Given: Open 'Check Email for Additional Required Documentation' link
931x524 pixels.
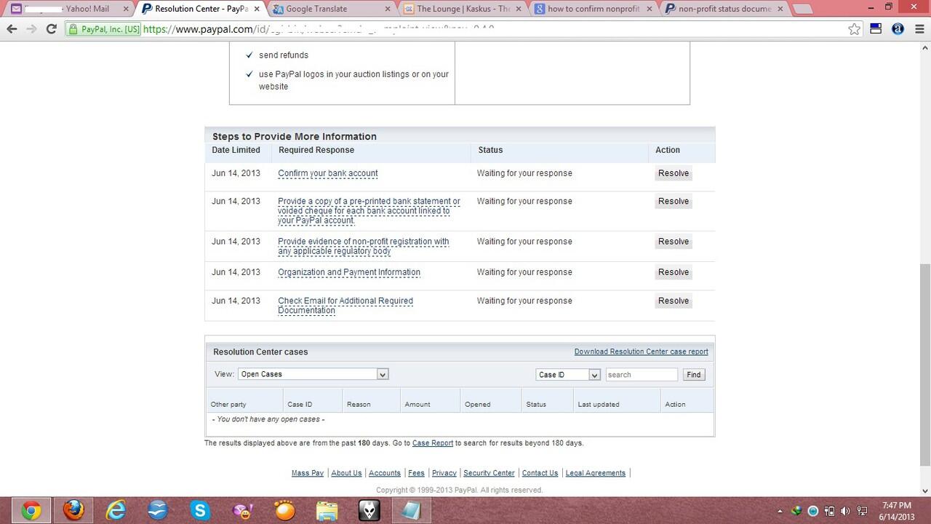Looking at the screenshot, I should pos(345,305).
